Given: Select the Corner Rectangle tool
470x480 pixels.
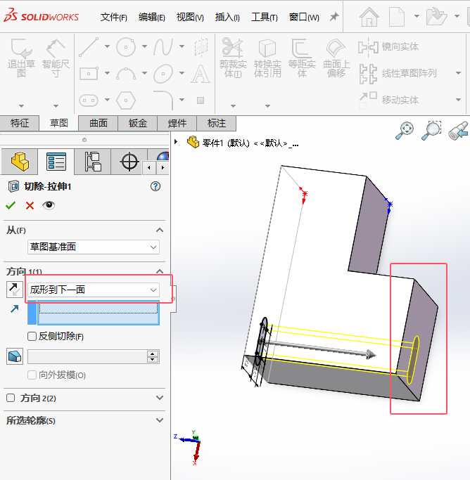Looking at the screenshot, I should click(89, 74).
